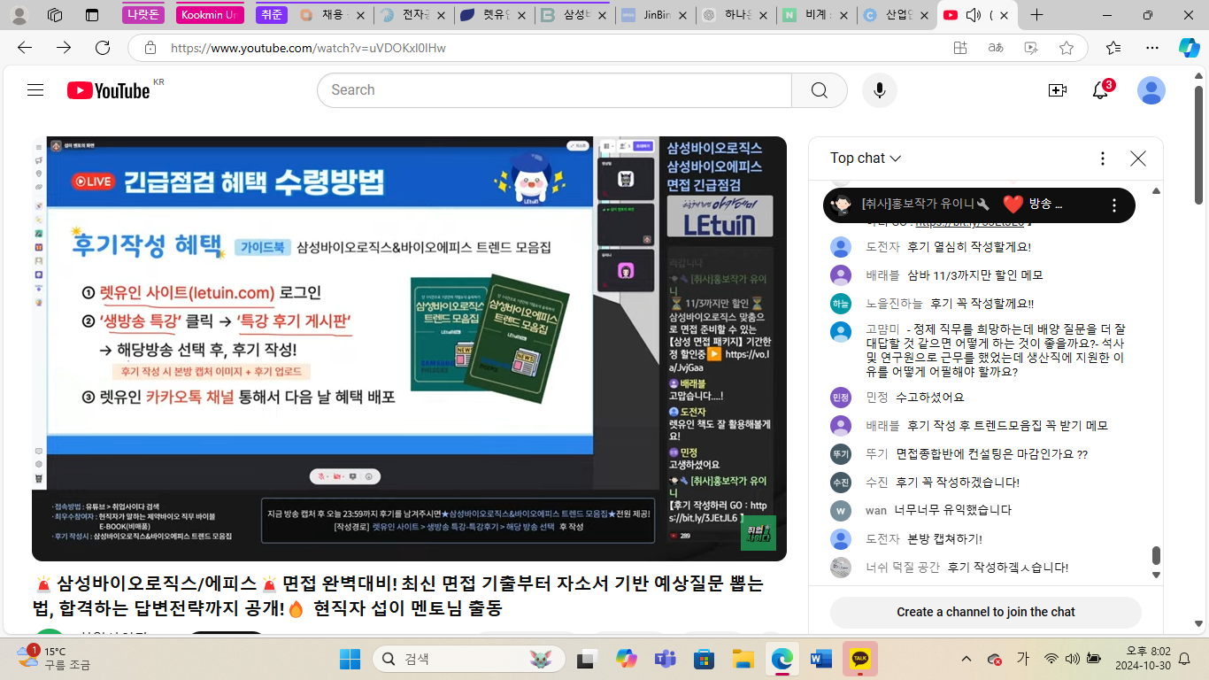Viewport: 1209px width, 680px height.
Task: Expand the Top chat dropdown
Action: [865, 158]
